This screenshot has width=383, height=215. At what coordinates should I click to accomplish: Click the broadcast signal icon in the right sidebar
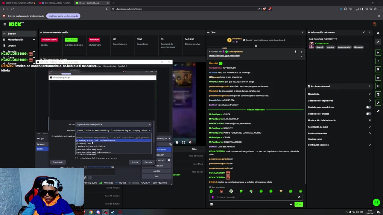pos(378,86)
